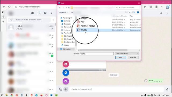Screen dimensions: 172x97
Task: Click the Busca un chat search field
Action: pyautogui.click(x=29, y=20)
